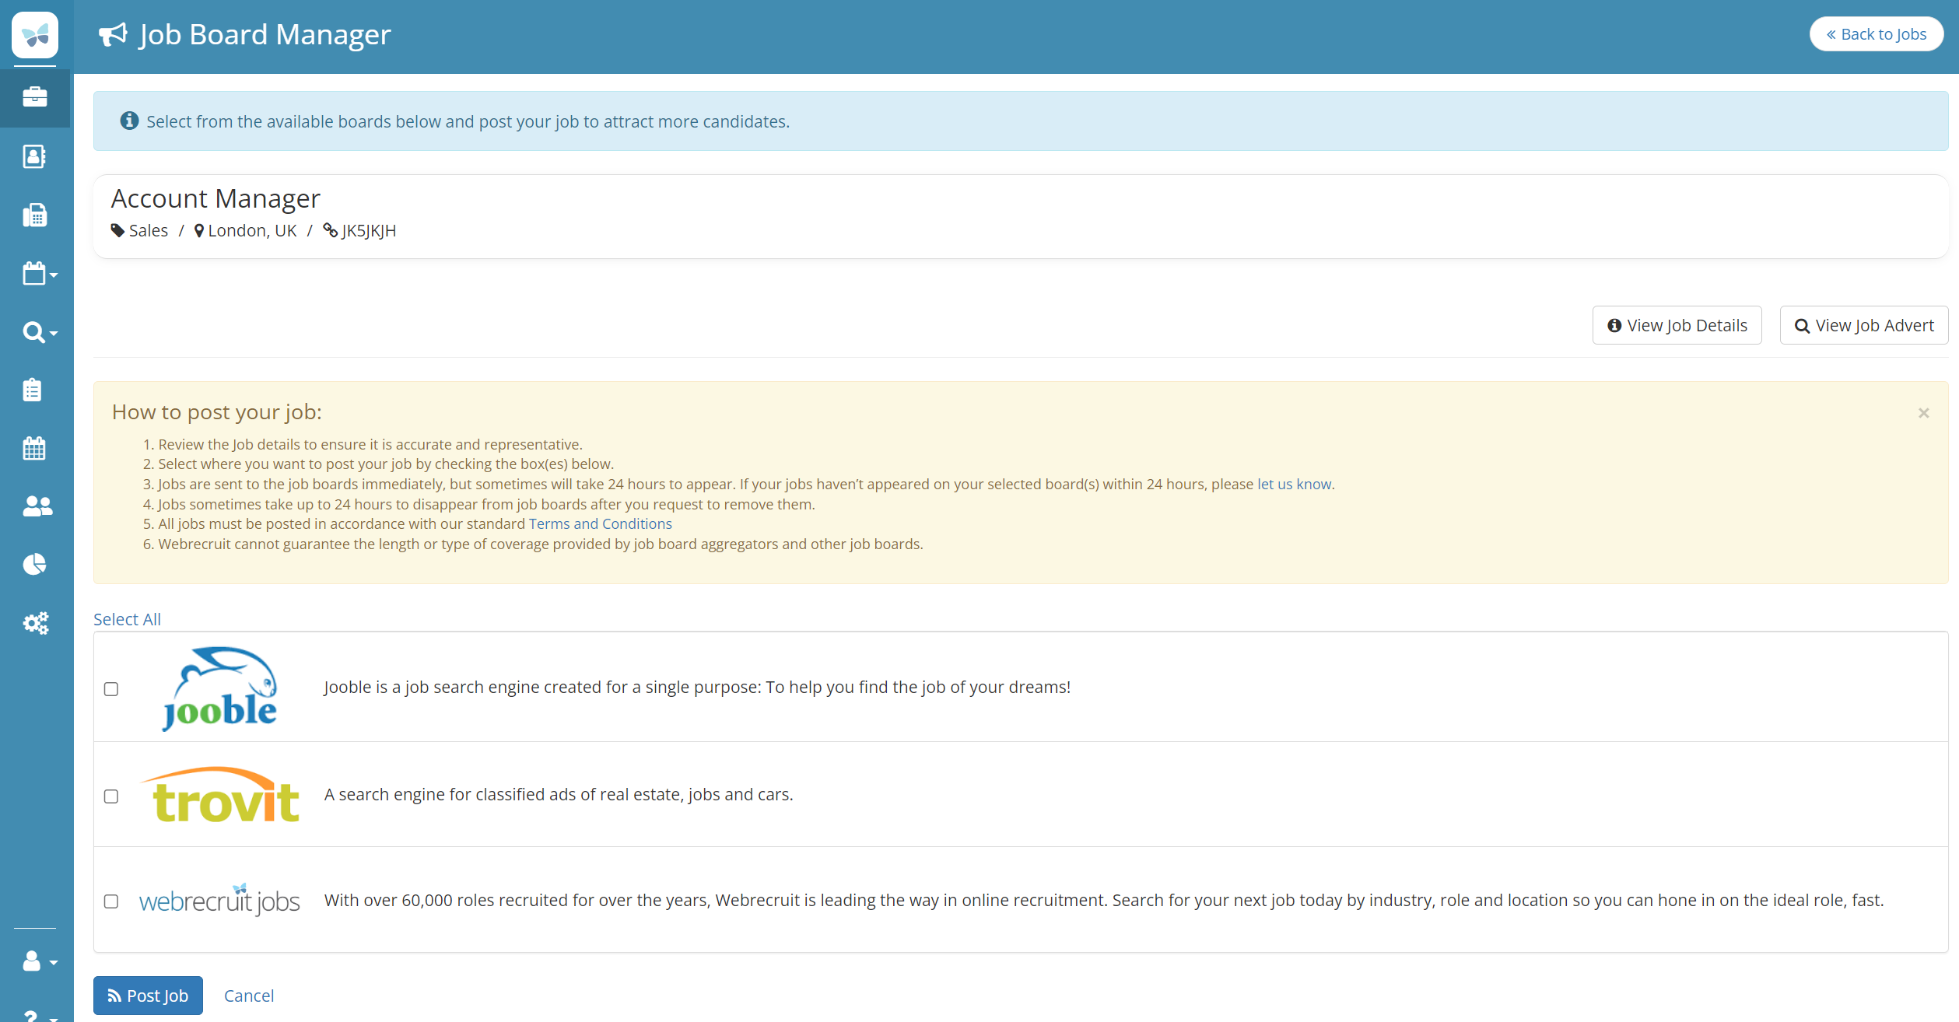The image size is (1959, 1022).
Task: Dismiss the How to post your job notice
Action: pos(1923,413)
